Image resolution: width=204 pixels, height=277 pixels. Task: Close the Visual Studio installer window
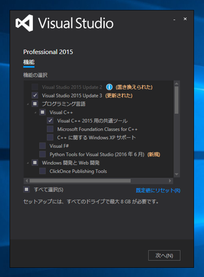[185, 19]
